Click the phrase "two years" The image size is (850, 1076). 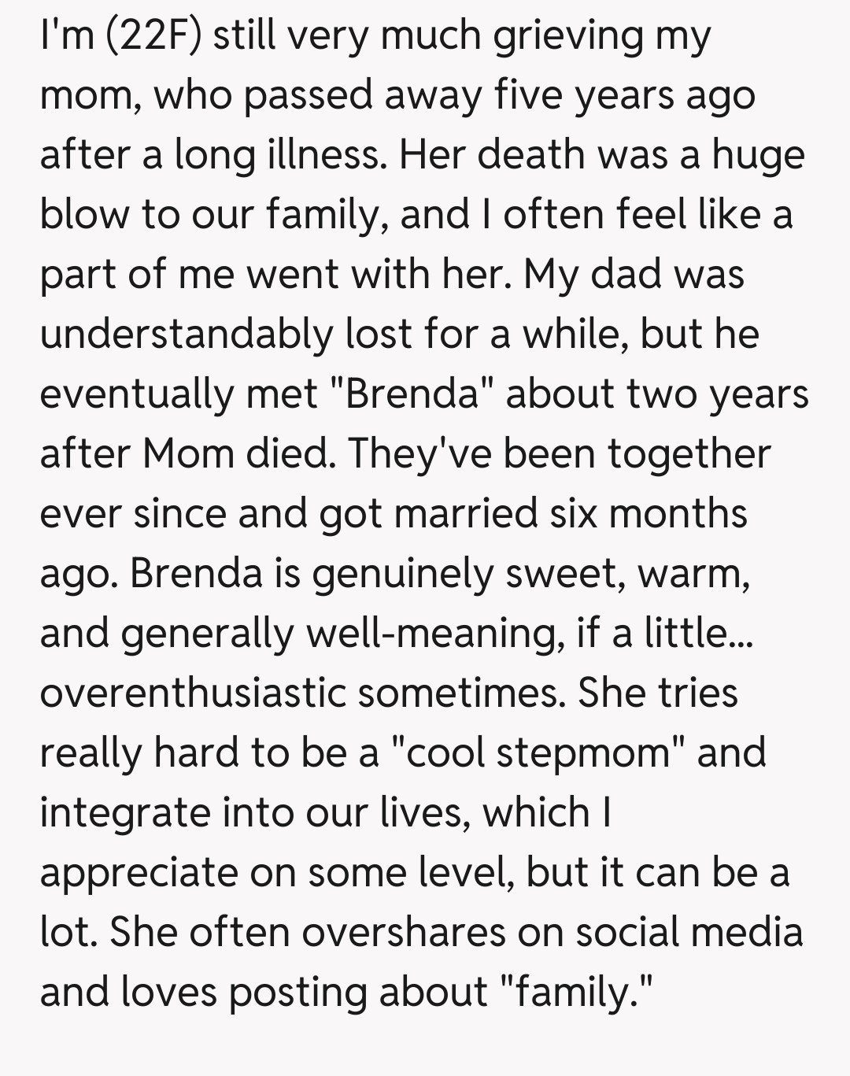pyautogui.click(x=718, y=394)
